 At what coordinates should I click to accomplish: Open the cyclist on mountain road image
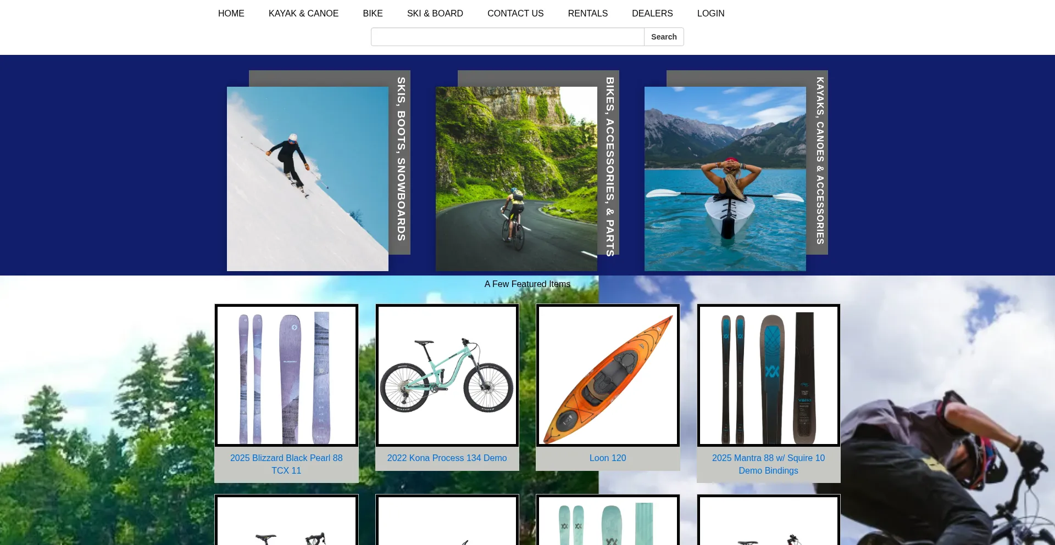[x=516, y=178]
